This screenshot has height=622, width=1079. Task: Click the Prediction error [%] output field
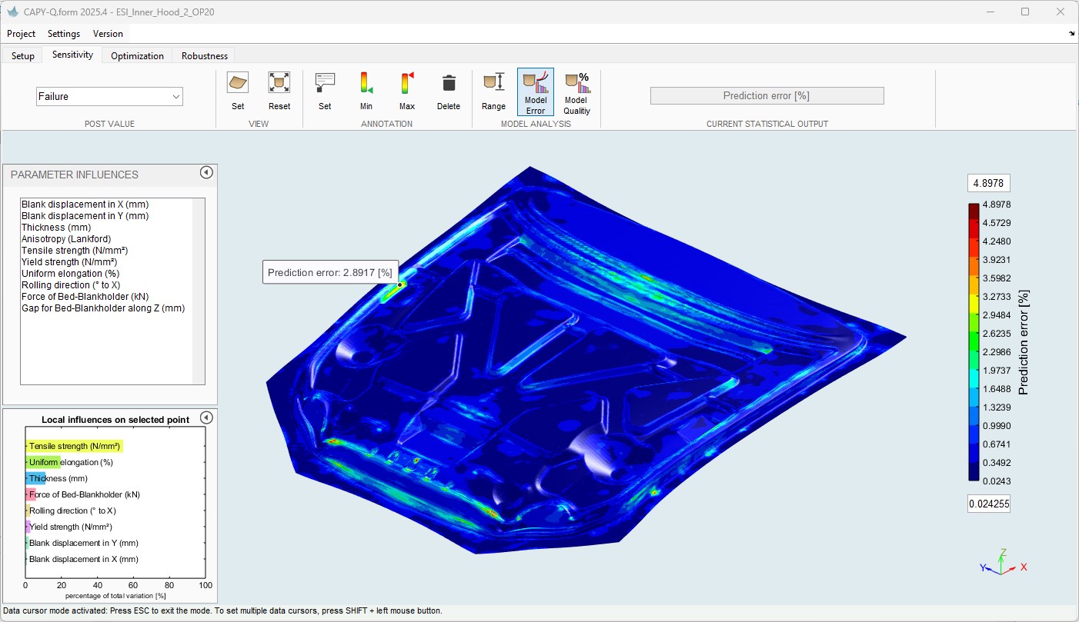[x=767, y=95]
